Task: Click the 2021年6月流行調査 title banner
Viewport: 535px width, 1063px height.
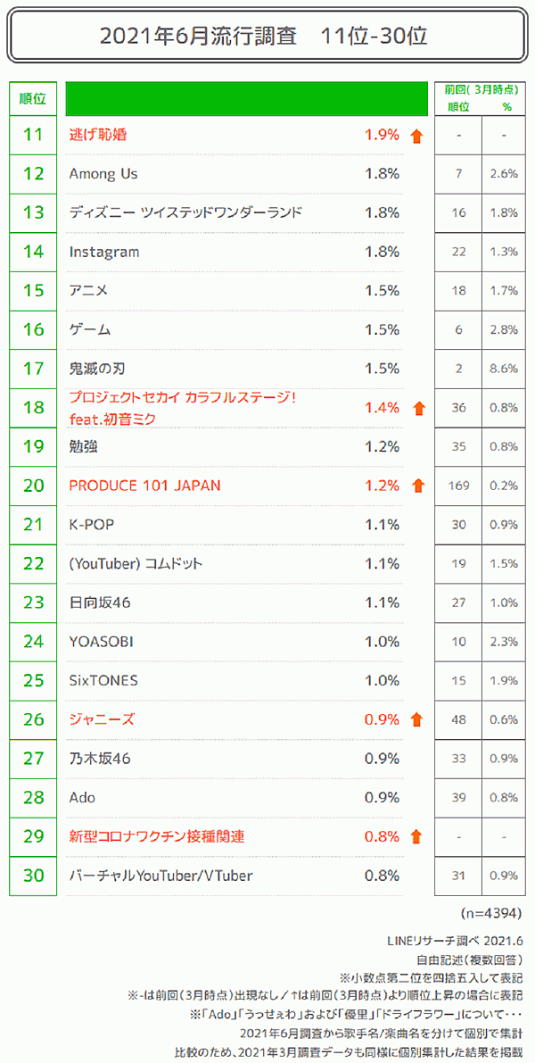Action: 264,37
